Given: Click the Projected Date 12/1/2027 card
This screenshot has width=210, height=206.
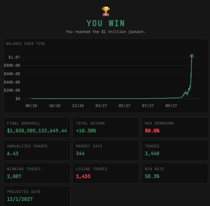Looking at the screenshot, I should point(37,196).
